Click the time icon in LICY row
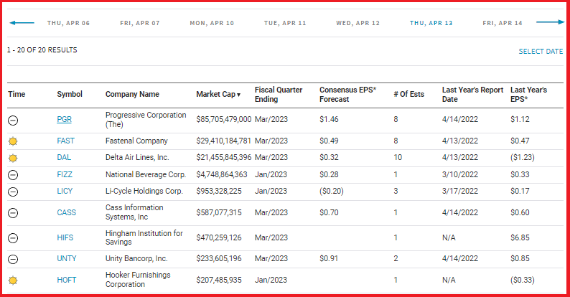The width and height of the screenshot is (570, 297). point(13,192)
